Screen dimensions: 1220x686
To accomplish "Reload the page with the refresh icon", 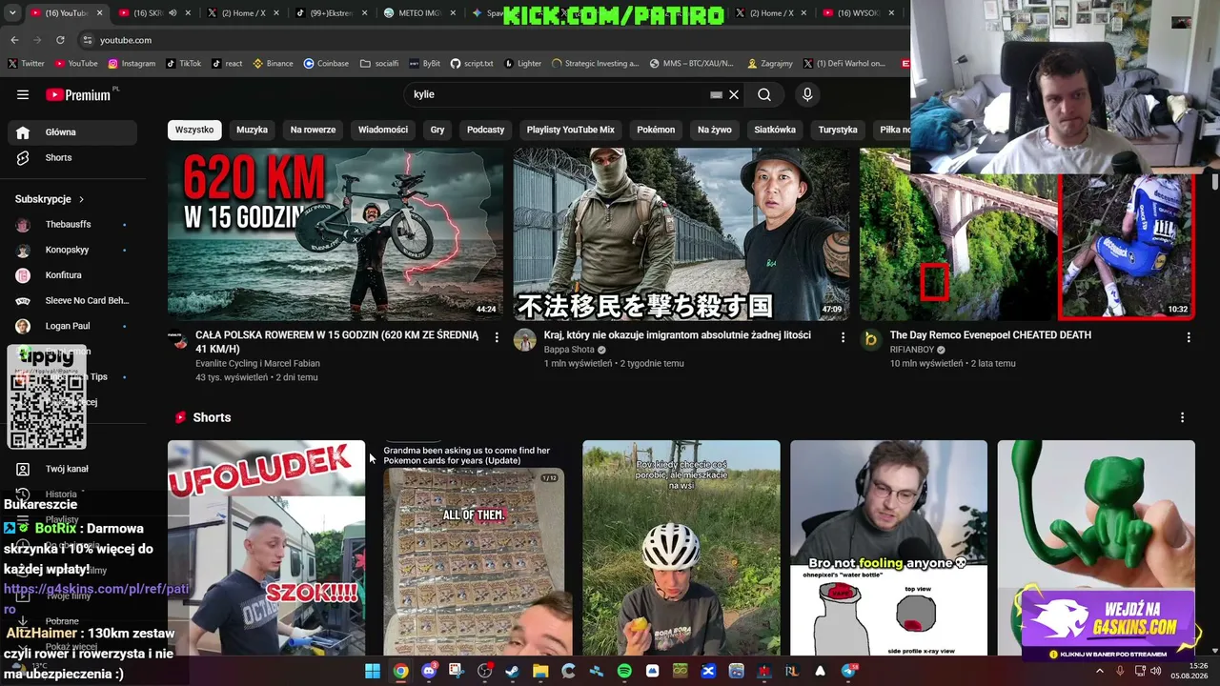I will [x=60, y=40].
